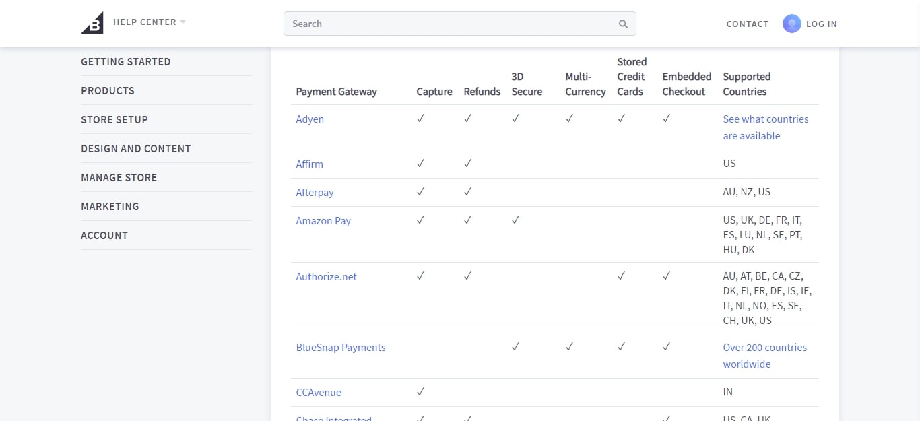Screen dimensions: 920x421
Task: Click the Multi-Currency column header
Action: click(585, 84)
